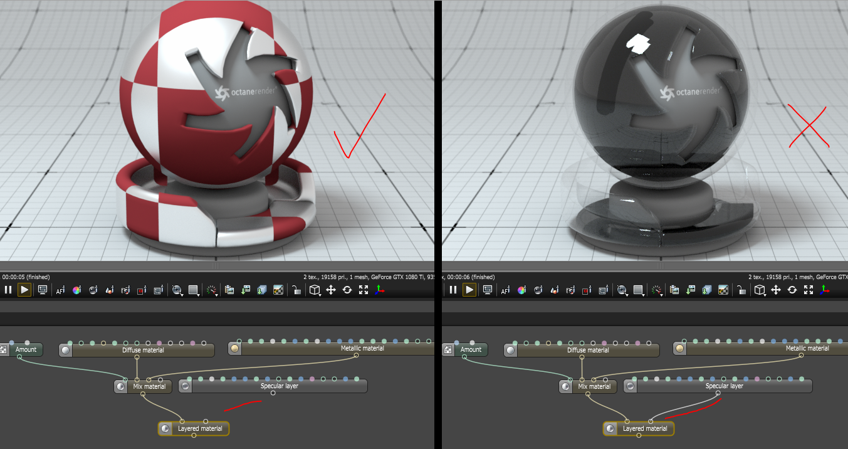The height and width of the screenshot is (449, 848).
Task: Select Layered material node in left graph
Action: coord(194,429)
